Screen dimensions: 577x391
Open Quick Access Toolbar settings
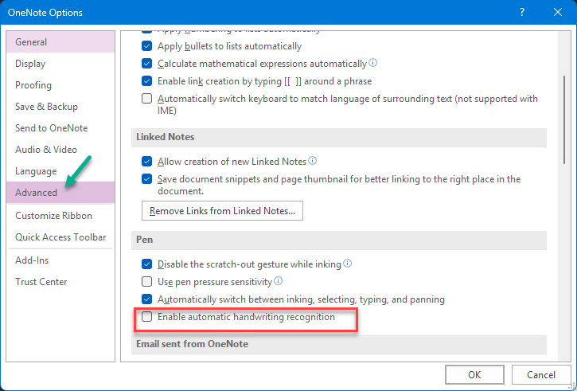(x=60, y=237)
